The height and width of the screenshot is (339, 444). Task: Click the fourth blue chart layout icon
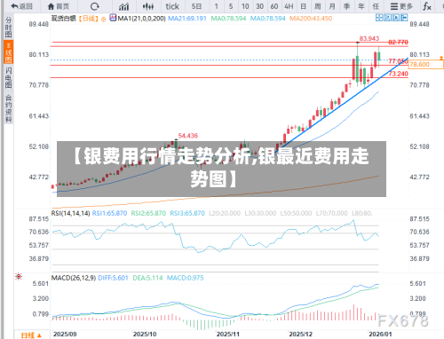click(x=404, y=18)
